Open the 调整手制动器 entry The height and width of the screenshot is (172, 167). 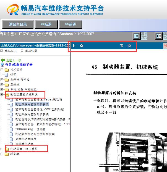pos(24,144)
